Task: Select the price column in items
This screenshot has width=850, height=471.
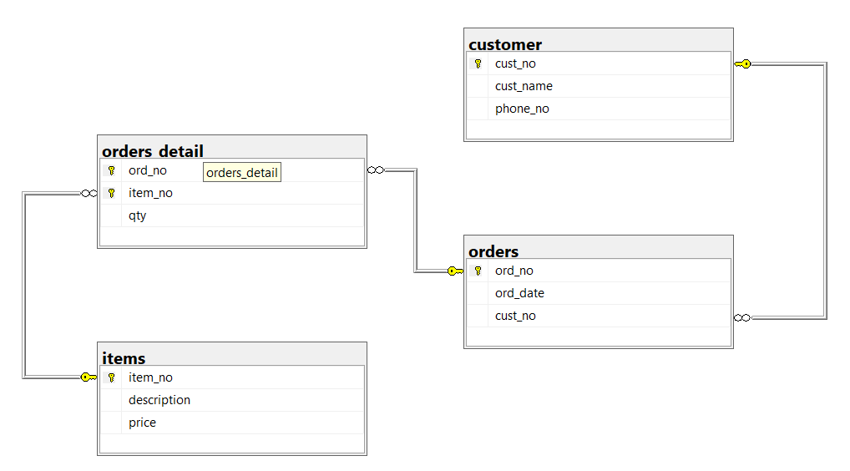Action: click(142, 423)
